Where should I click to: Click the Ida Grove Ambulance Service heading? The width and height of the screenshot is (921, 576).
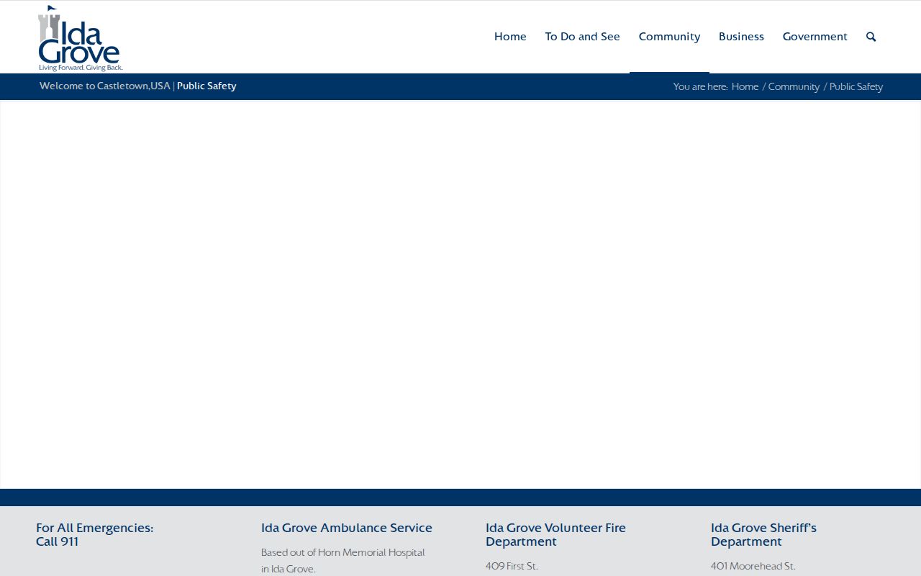[x=347, y=528]
